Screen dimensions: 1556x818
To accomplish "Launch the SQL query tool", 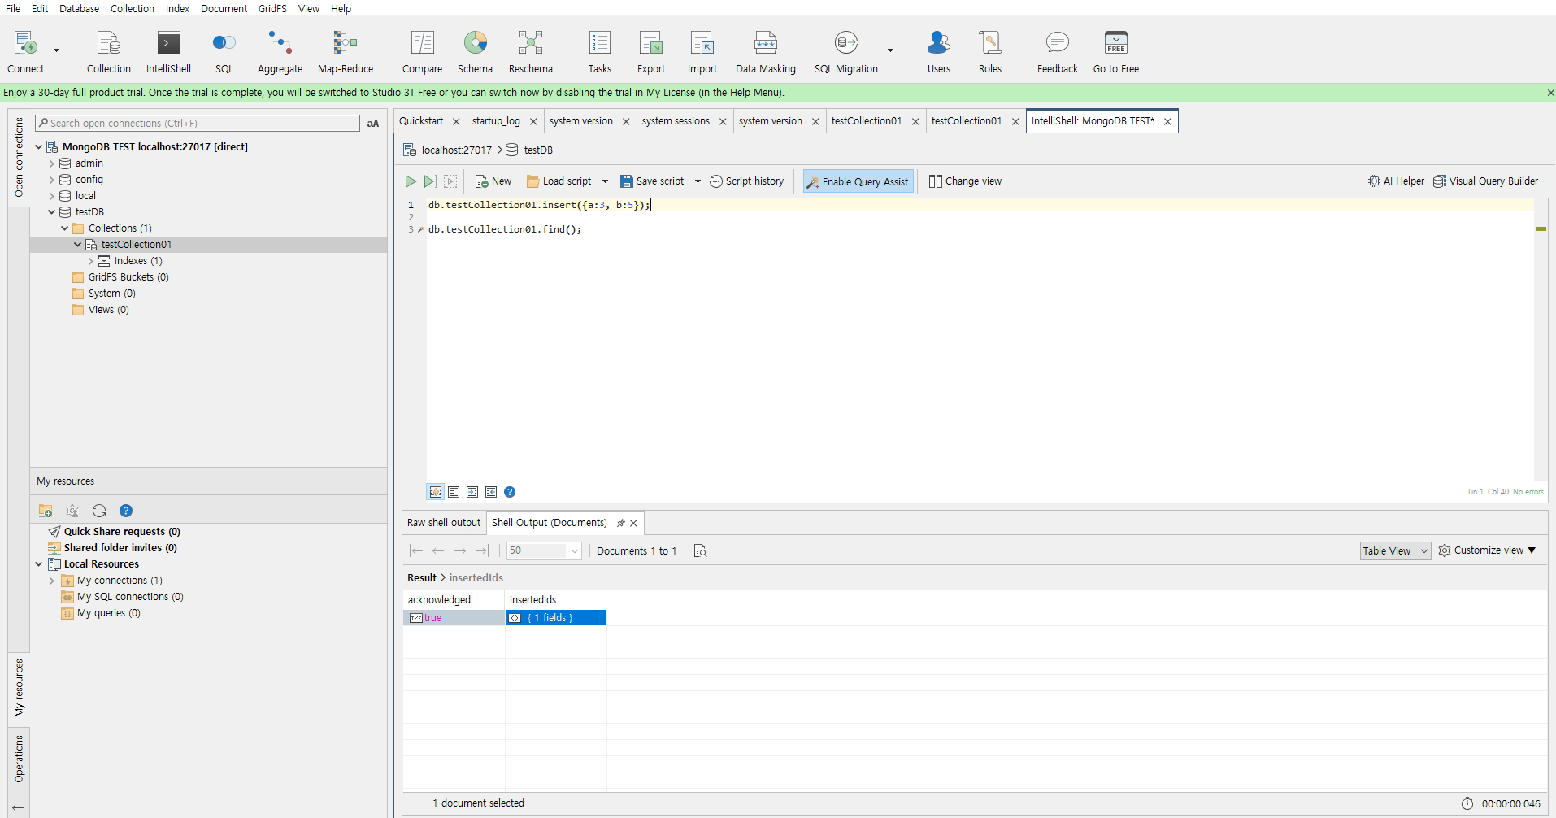I will coord(224,51).
